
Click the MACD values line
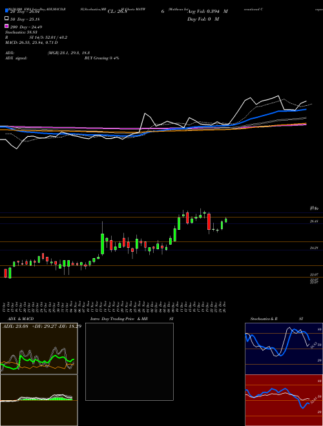(x=32, y=43)
